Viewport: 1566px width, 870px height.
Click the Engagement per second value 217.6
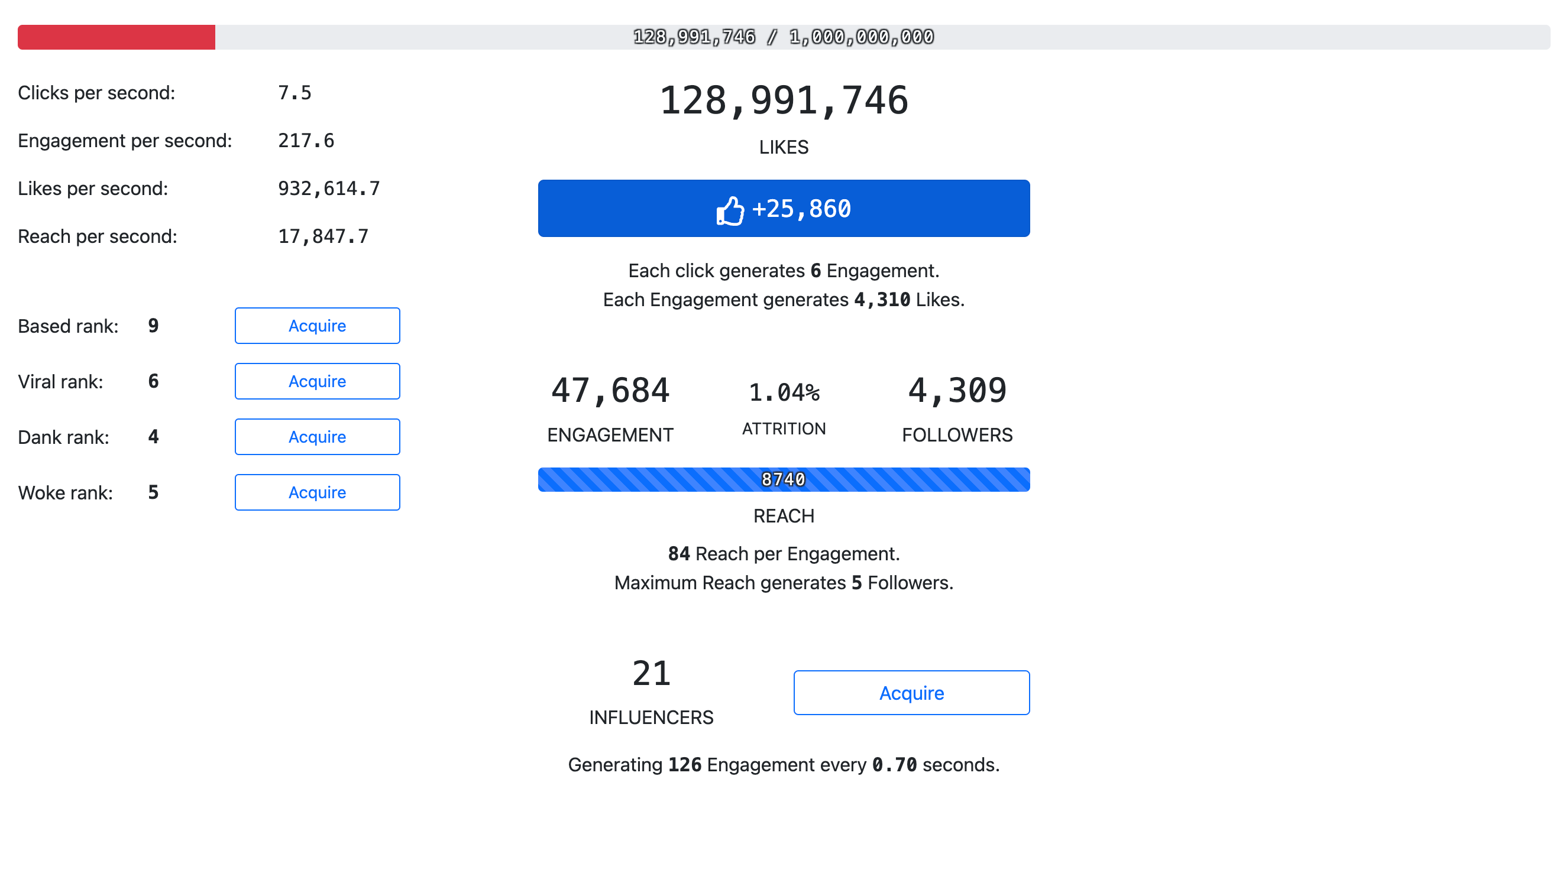pyautogui.click(x=306, y=140)
